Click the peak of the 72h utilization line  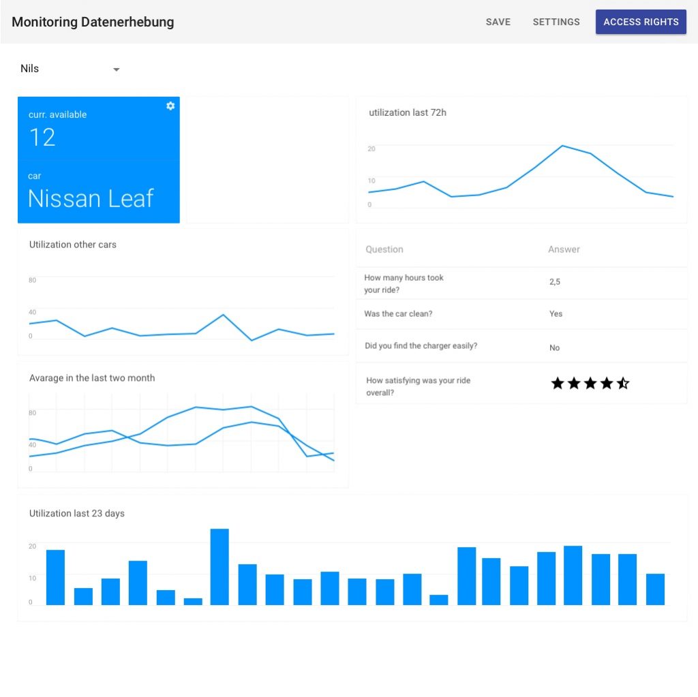pos(562,146)
